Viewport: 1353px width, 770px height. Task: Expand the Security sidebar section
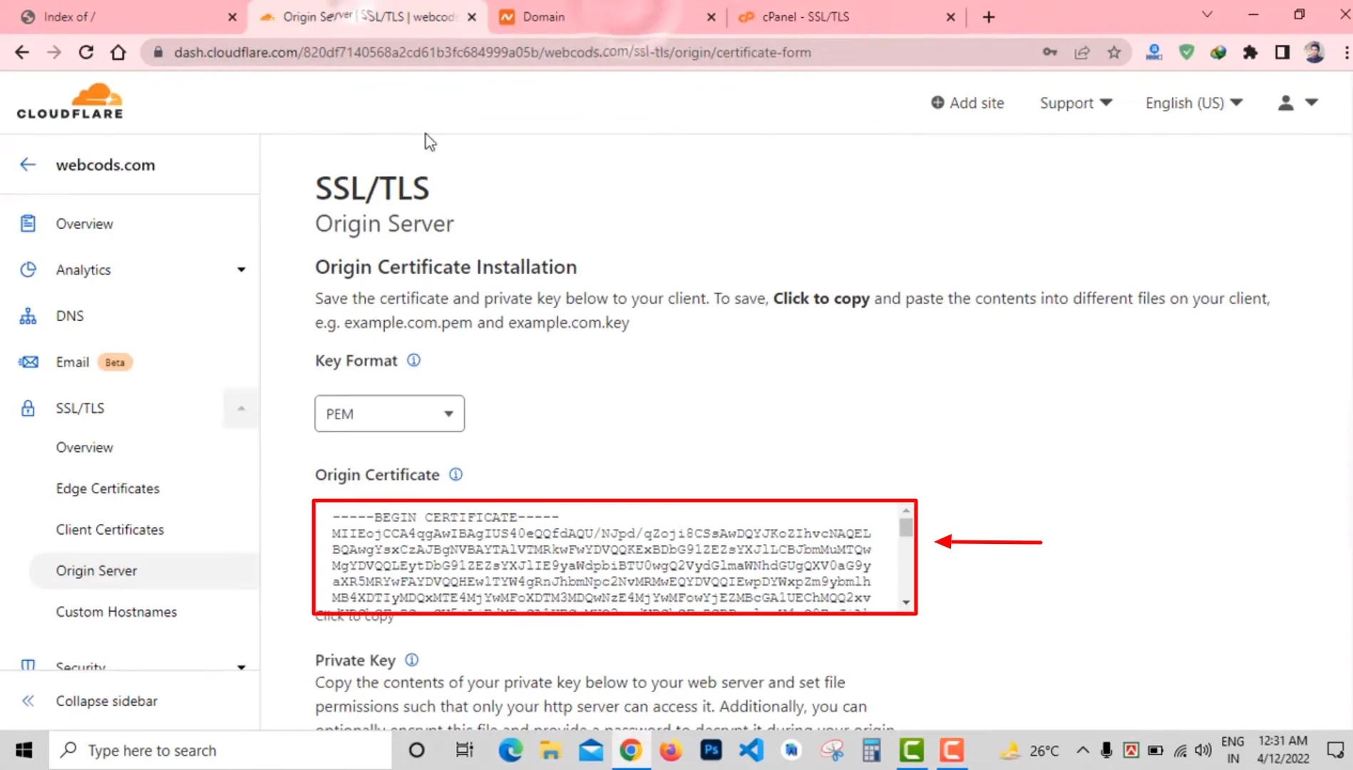point(241,667)
